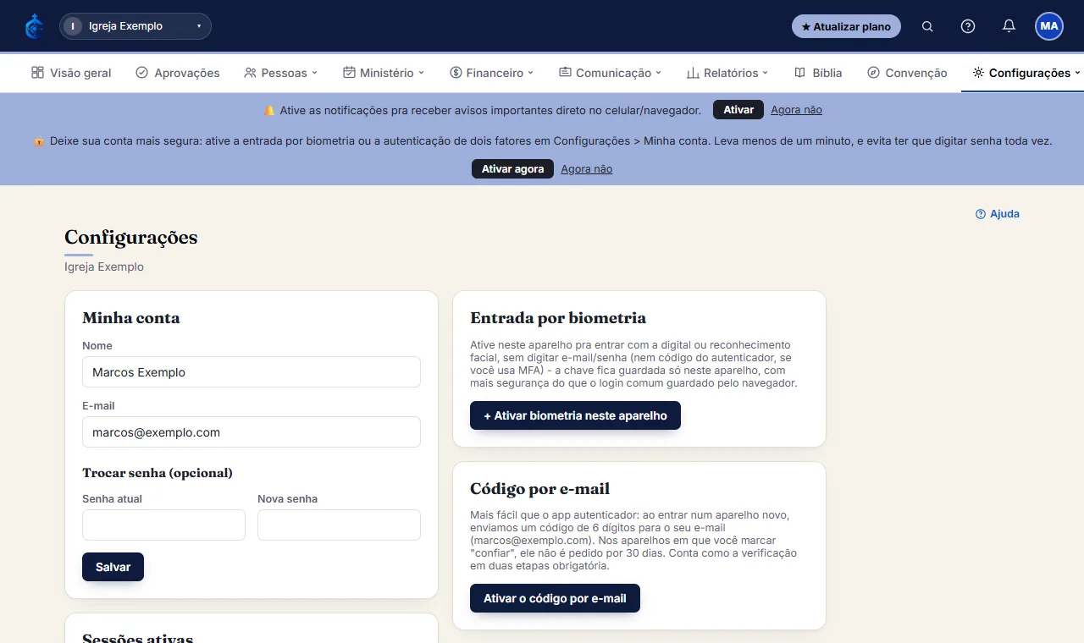Image resolution: width=1084 pixels, height=643 pixels.
Task: Click the Ministério calendar icon
Action: point(349,73)
